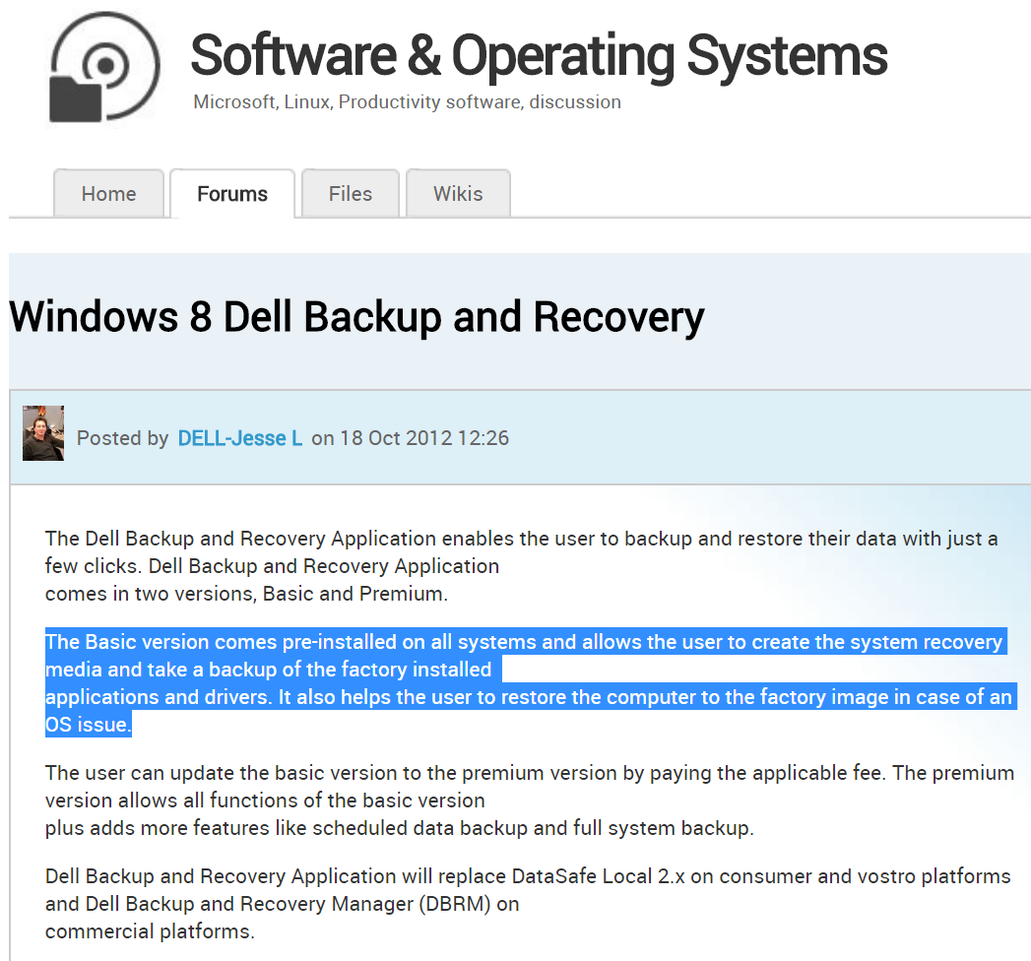Click the "Software & Operating Systems" heading
The height and width of the screenshot is (961, 1031).
(539, 54)
